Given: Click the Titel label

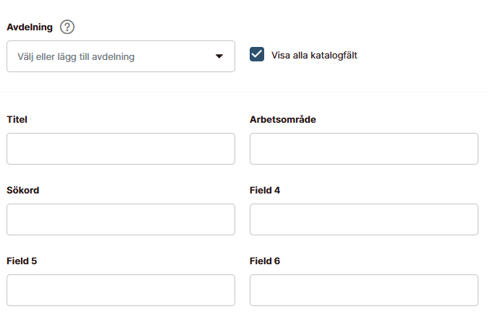Looking at the screenshot, I should (x=17, y=119).
